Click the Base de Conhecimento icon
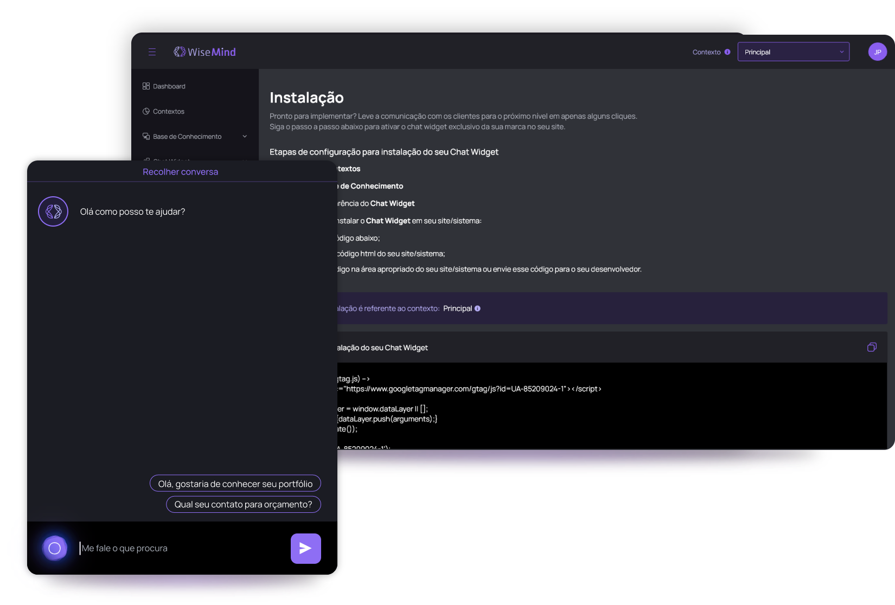895x605 pixels. coord(146,136)
